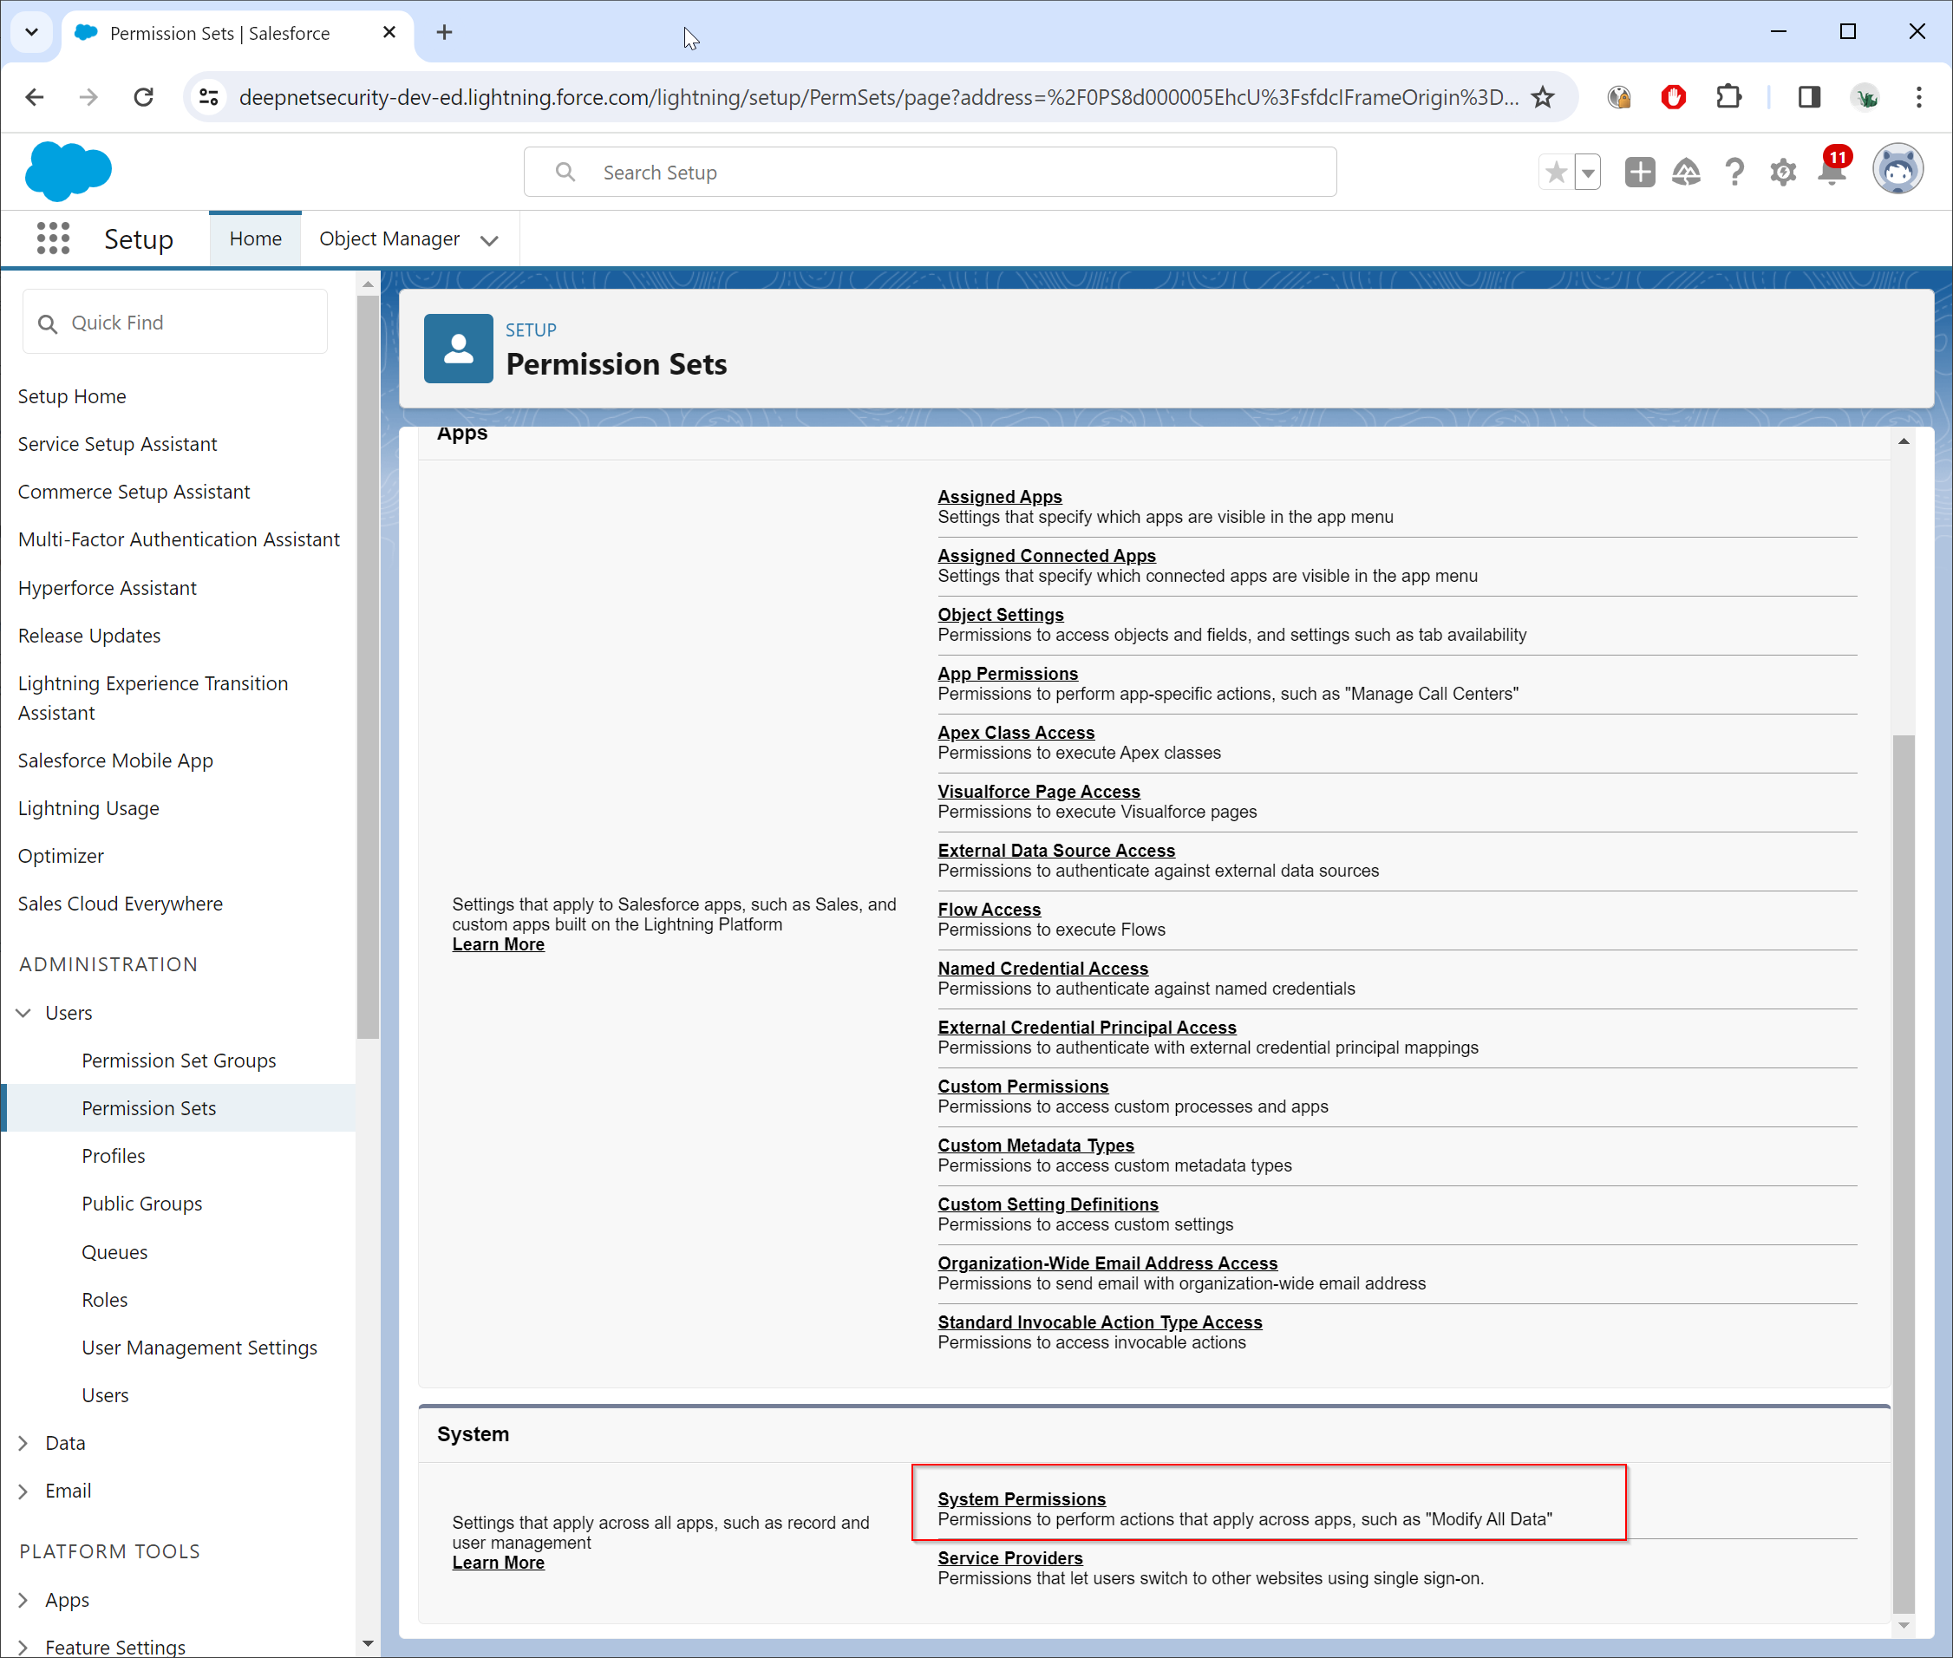Click the sidebar vertical scrollbar
This screenshot has width=1953, height=1658.
pyautogui.click(x=368, y=658)
